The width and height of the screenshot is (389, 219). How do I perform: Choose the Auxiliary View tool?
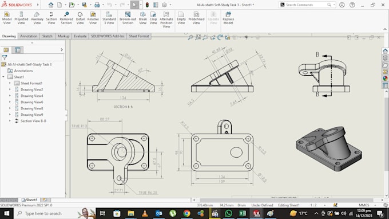(x=37, y=18)
